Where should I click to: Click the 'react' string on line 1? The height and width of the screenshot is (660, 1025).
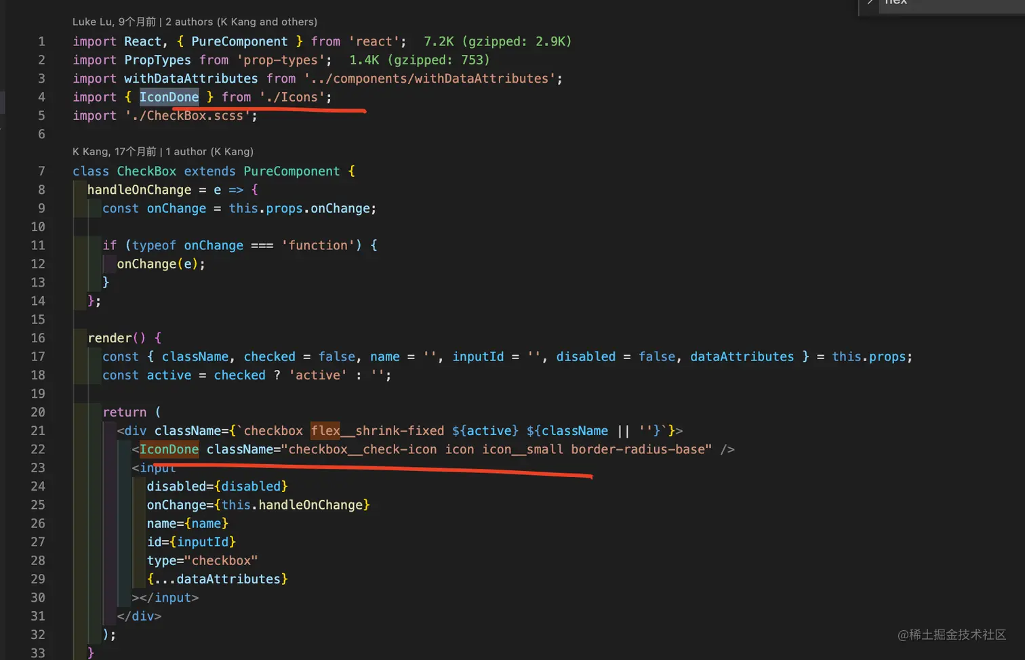pyautogui.click(x=374, y=41)
